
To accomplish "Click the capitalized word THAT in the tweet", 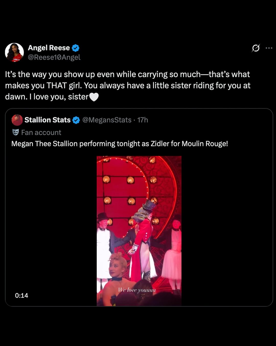I will tap(57, 86).
